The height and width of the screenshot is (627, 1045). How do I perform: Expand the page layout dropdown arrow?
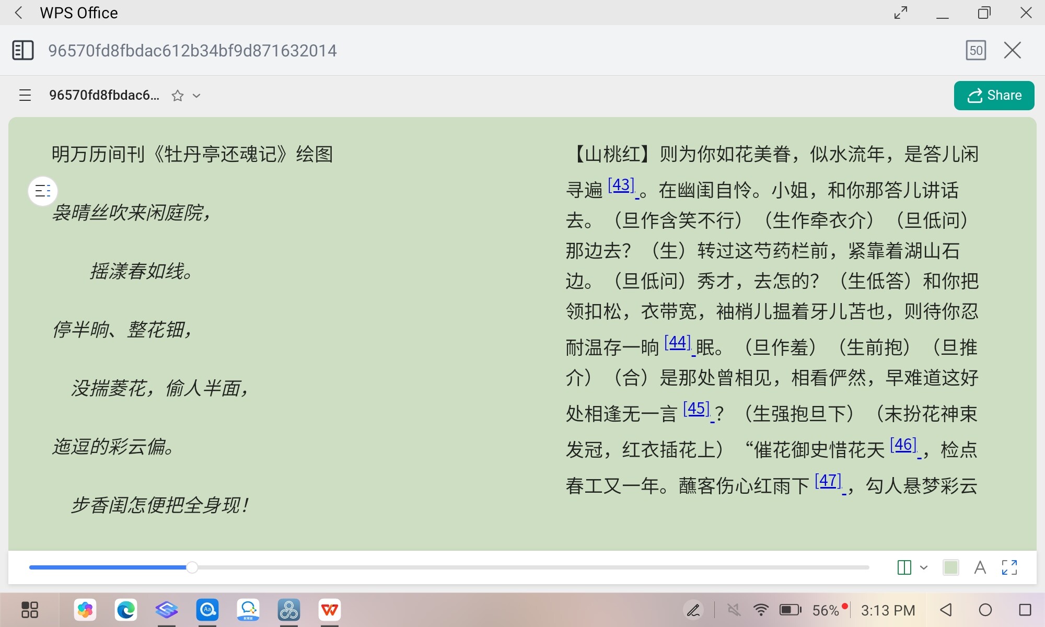click(924, 567)
